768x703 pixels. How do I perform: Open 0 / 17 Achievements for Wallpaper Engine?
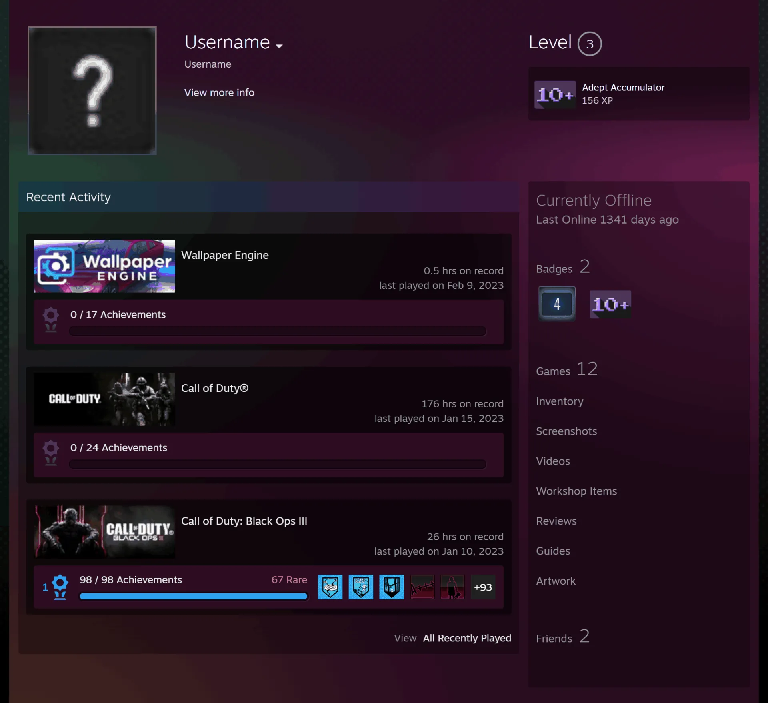pyautogui.click(x=118, y=314)
